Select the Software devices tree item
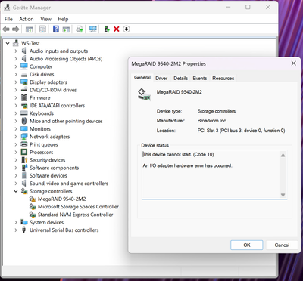 point(48,175)
